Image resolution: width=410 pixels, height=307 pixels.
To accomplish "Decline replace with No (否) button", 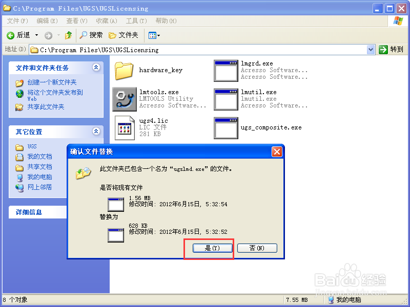I will [257, 248].
